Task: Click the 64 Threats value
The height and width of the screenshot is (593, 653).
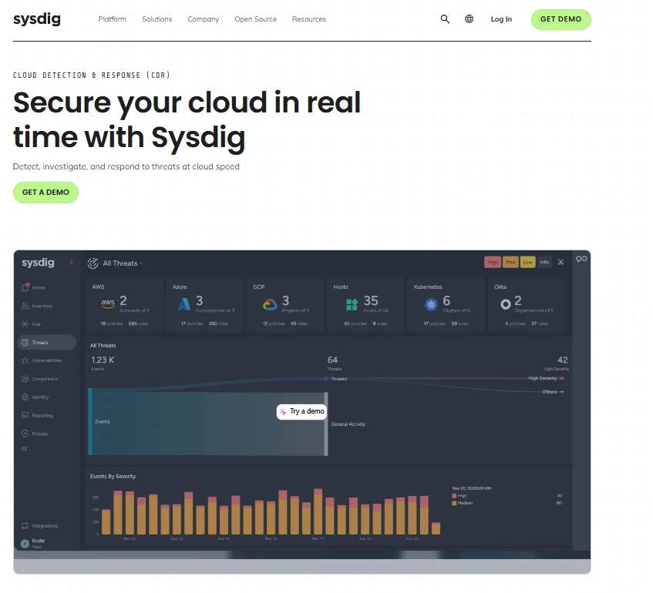Action: coord(333,360)
